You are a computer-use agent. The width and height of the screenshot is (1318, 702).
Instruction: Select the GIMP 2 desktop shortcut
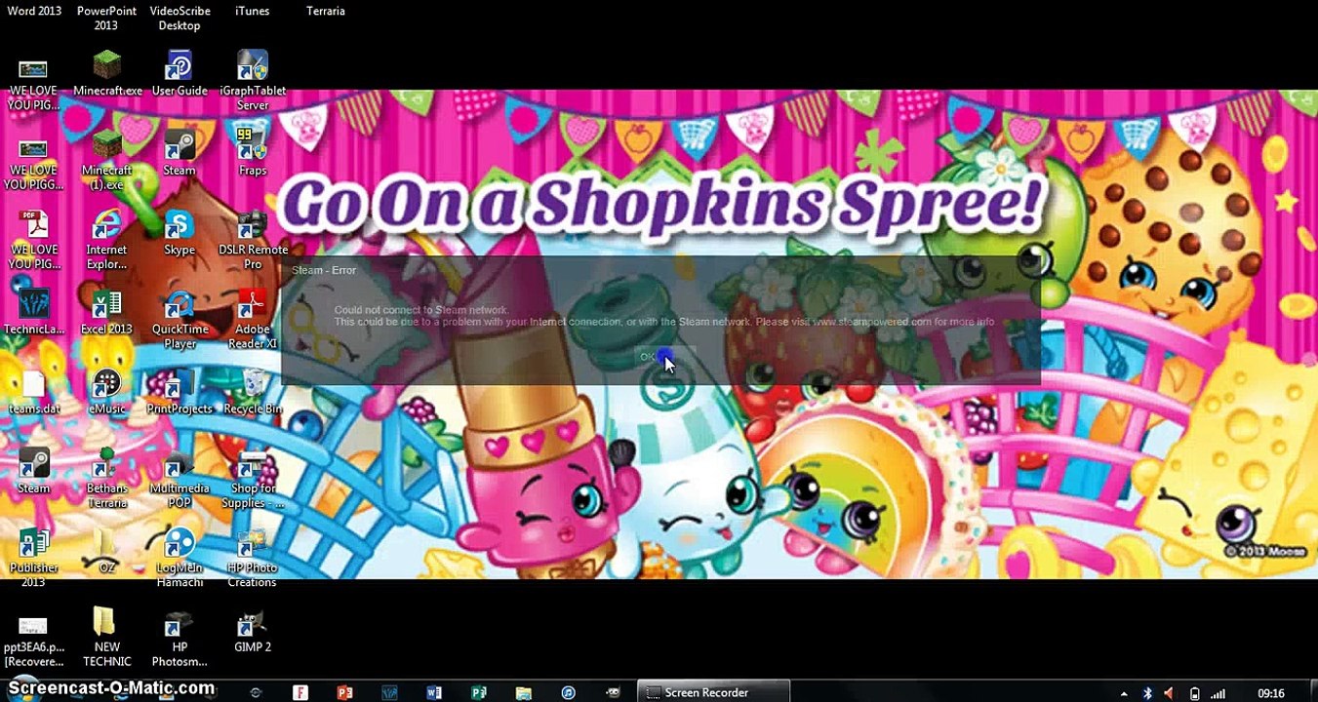click(253, 630)
